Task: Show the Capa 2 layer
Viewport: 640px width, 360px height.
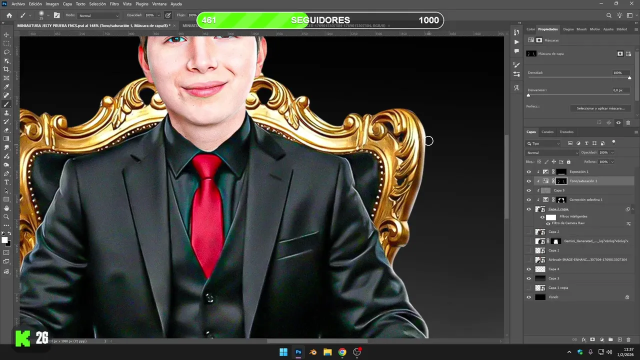Action: pos(529,232)
